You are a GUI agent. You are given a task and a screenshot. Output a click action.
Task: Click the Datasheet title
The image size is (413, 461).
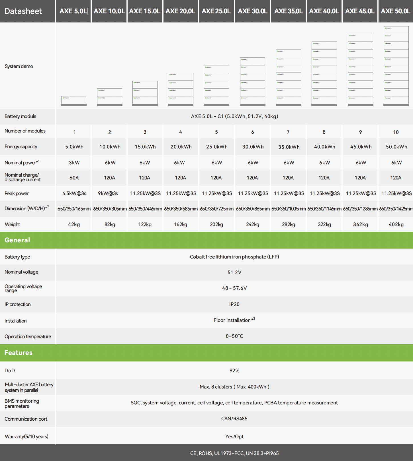click(x=23, y=11)
